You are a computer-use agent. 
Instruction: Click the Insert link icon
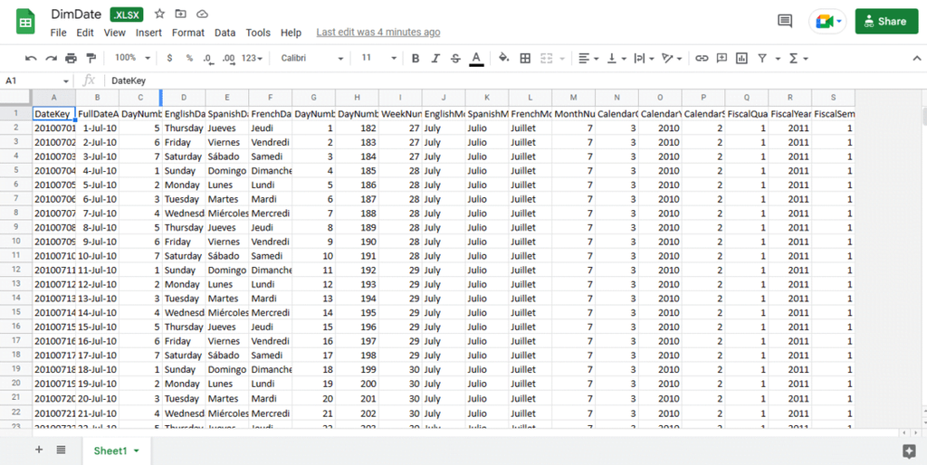tap(702, 58)
